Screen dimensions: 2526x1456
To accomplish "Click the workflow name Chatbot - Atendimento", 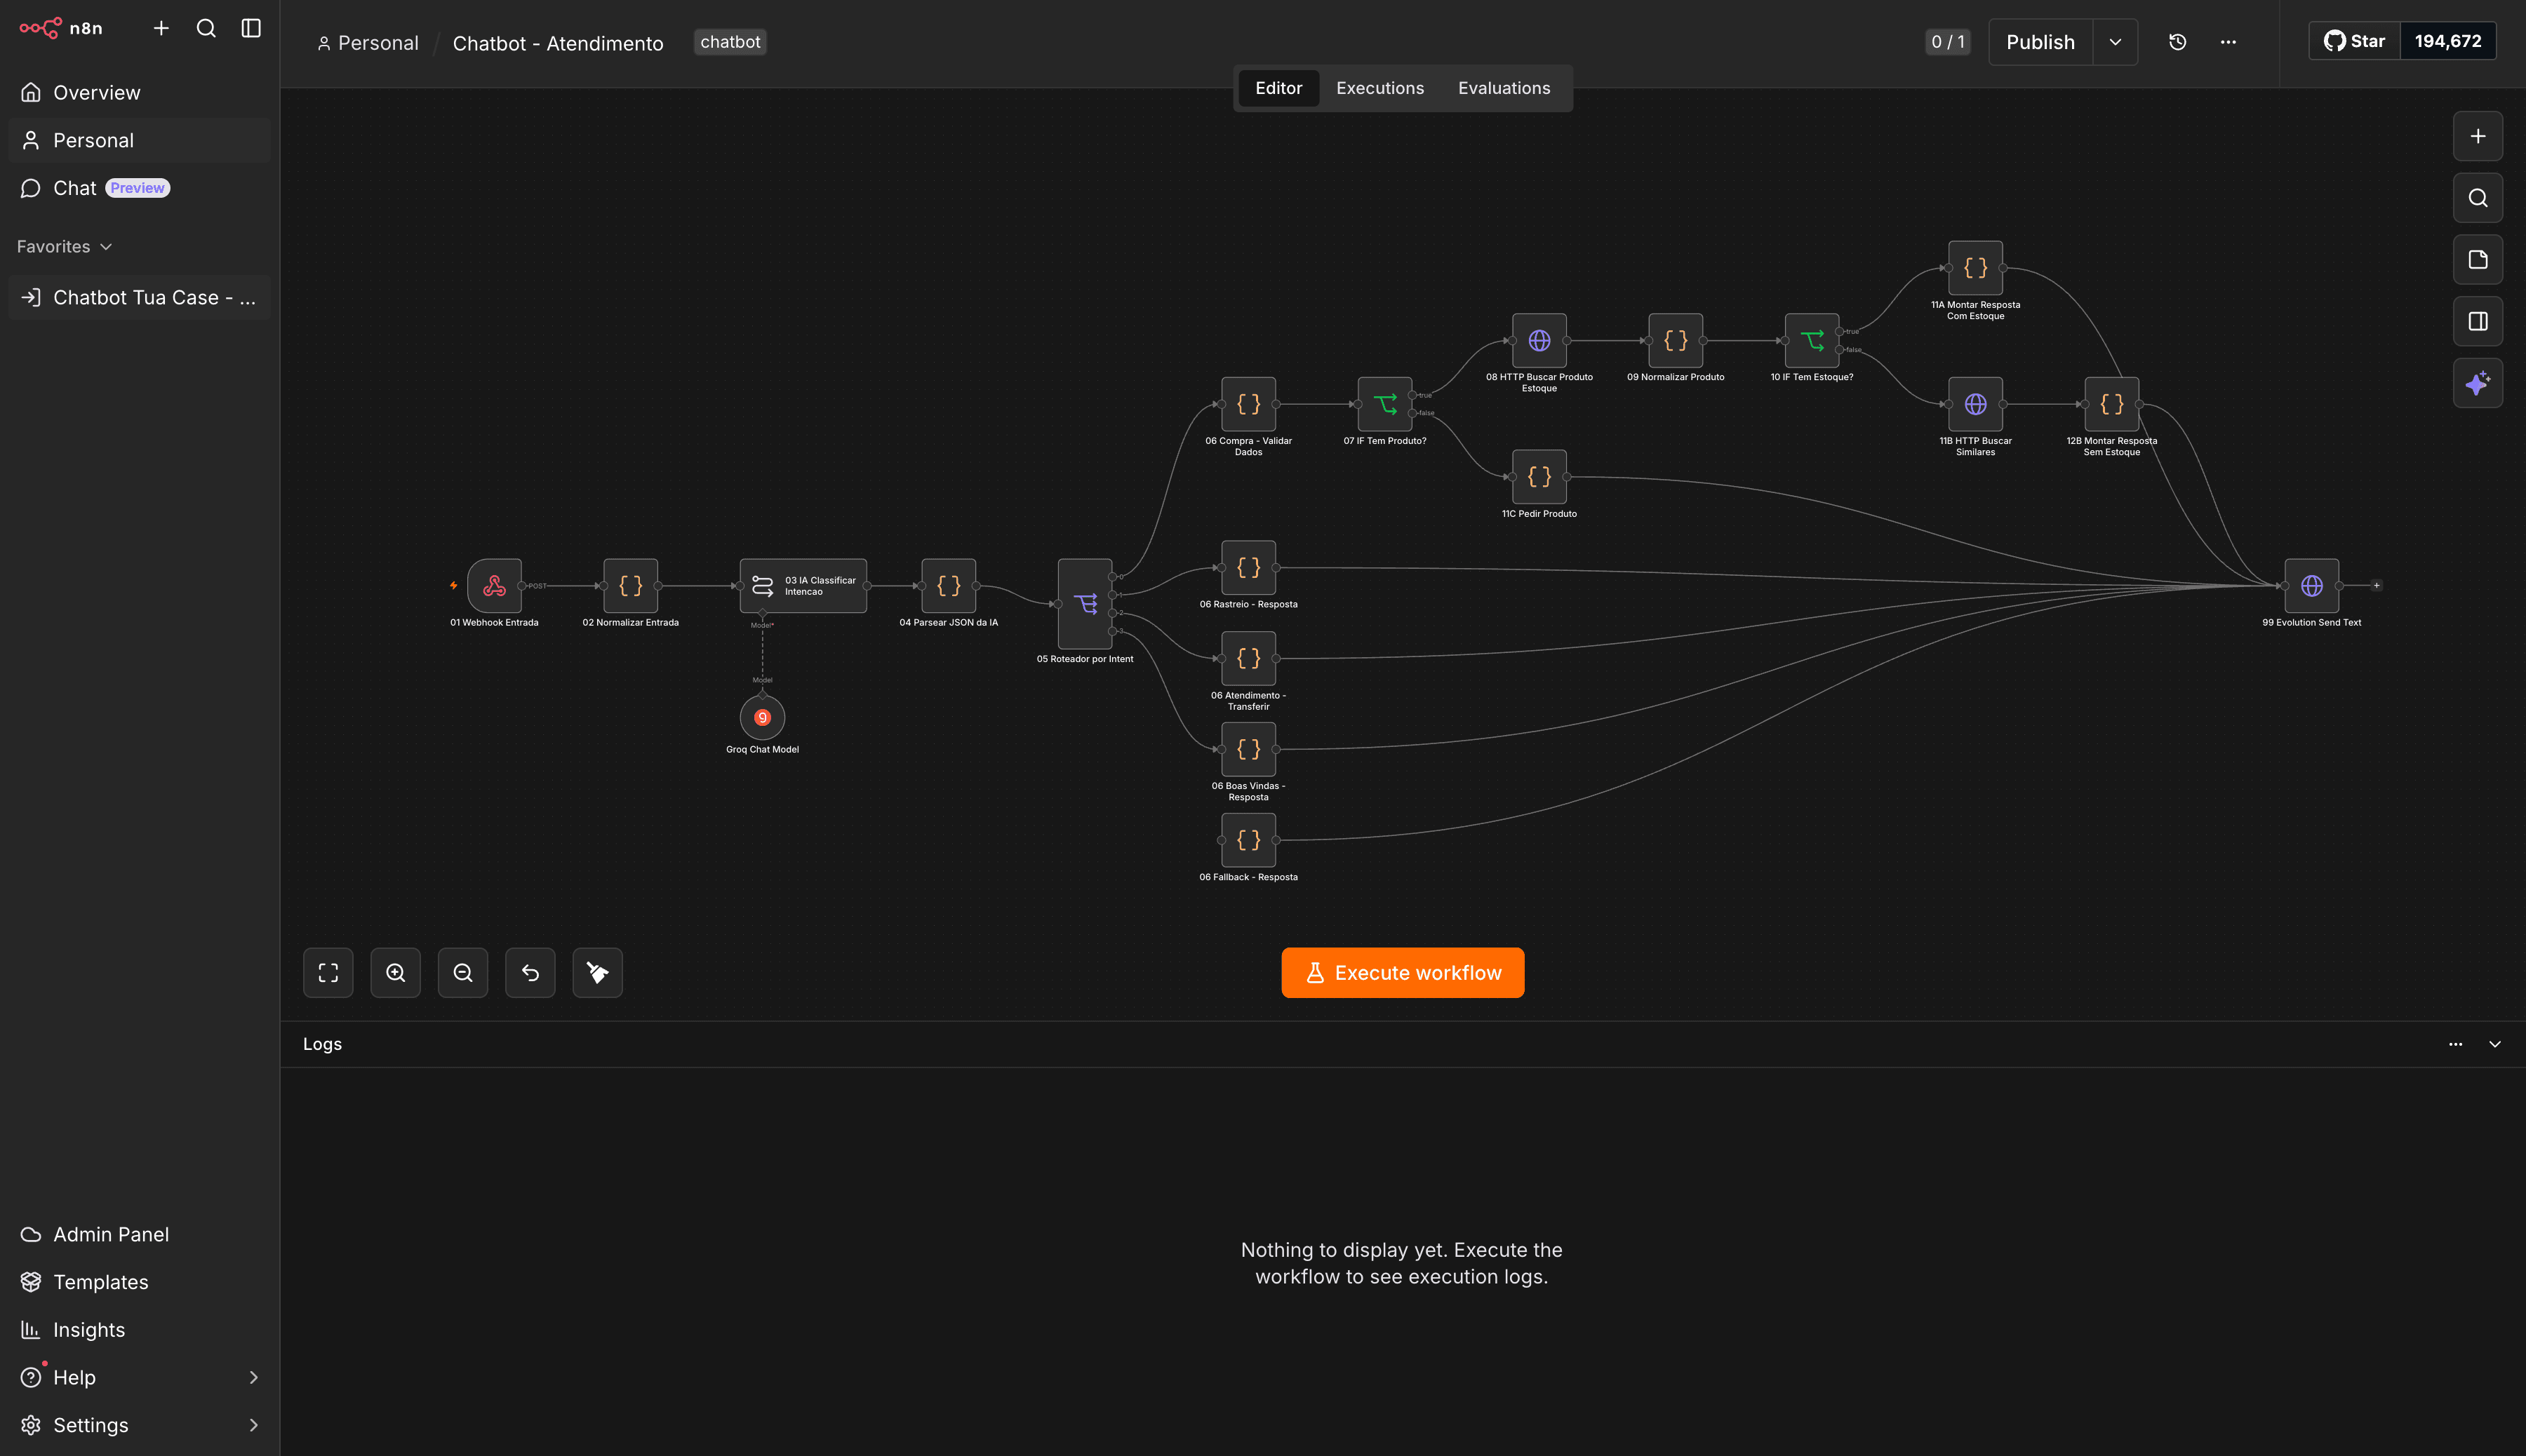I will pyautogui.click(x=559, y=43).
